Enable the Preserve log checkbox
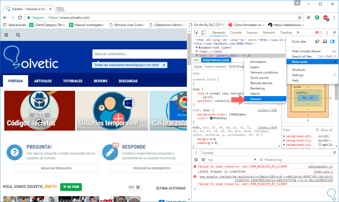This screenshot has height=202, width=339. point(261,160)
